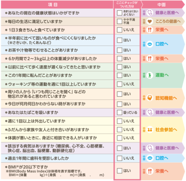
Task: Go to the 認知機能へ section link
Action: pos(166,98)
